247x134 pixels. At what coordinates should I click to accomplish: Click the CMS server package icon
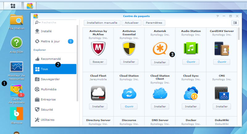[222, 93]
